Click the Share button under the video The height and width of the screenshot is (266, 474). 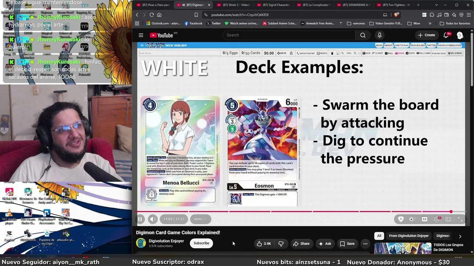click(x=301, y=243)
